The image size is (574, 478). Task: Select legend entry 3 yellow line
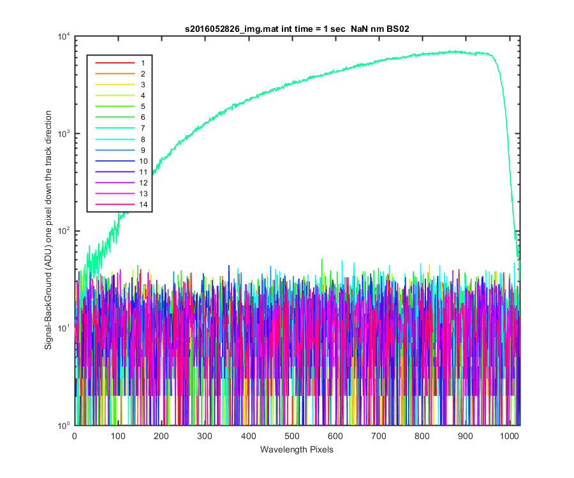click(115, 85)
